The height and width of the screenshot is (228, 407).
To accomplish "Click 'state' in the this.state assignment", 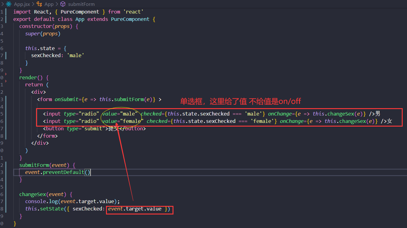I will [x=47, y=48].
